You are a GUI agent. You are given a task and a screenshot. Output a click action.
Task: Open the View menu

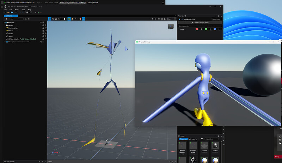[x=24, y=10]
